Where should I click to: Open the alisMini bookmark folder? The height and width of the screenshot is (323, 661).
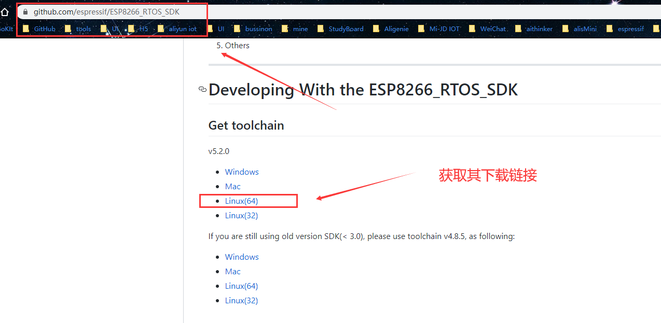[x=580, y=29]
